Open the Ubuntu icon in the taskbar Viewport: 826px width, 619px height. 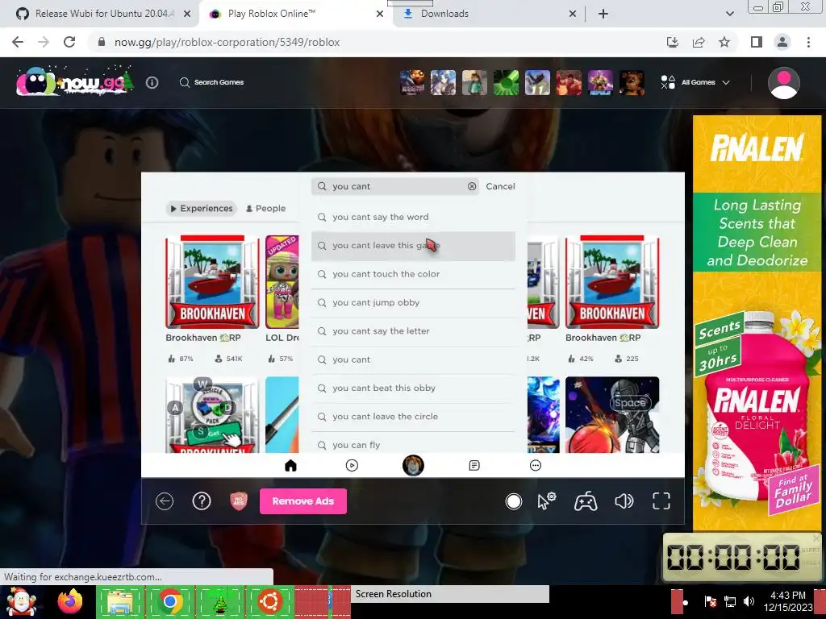[269, 601]
